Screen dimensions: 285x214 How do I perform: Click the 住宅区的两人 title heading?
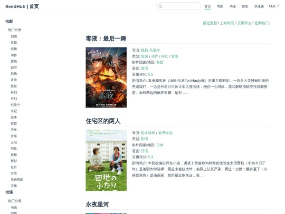coord(103,121)
